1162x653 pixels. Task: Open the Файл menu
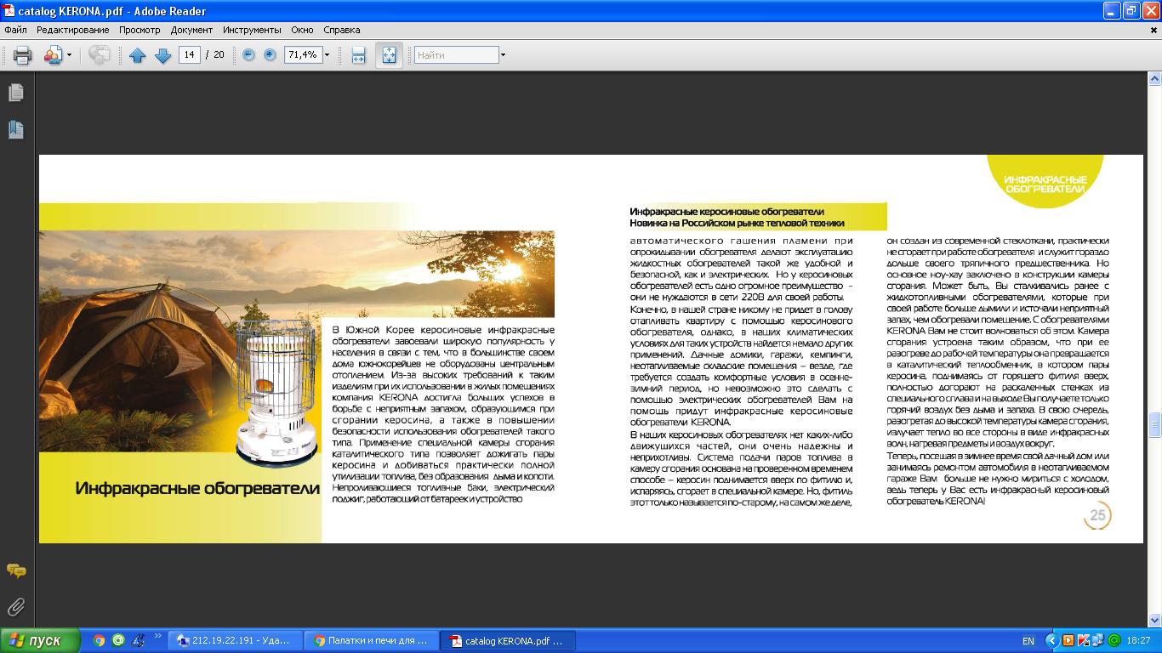point(15,30)
